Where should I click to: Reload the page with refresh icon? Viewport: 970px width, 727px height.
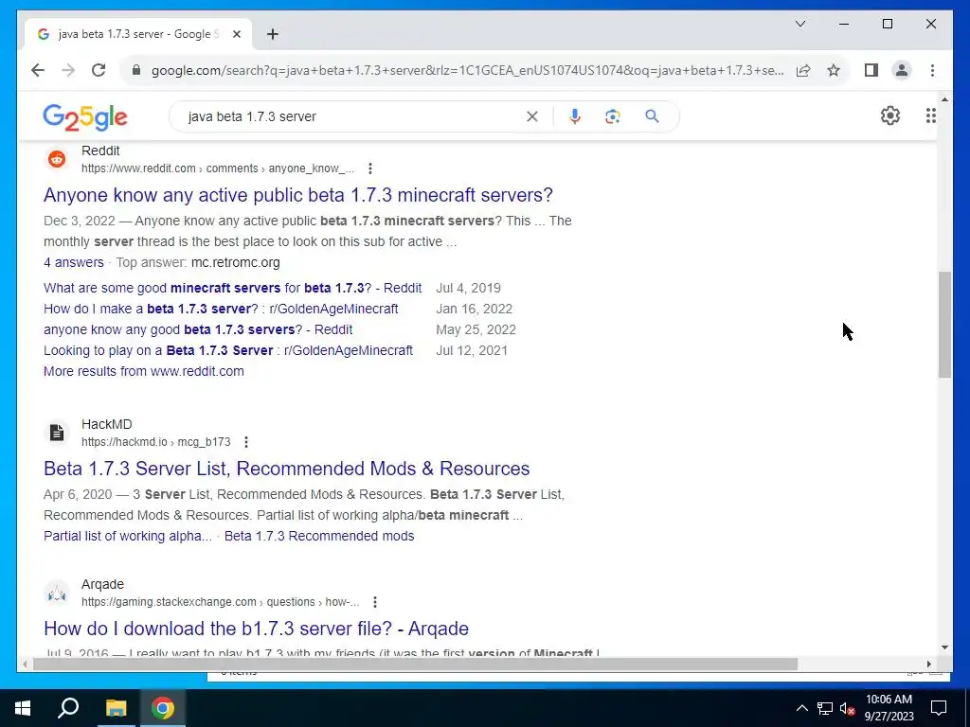[99, 70]
